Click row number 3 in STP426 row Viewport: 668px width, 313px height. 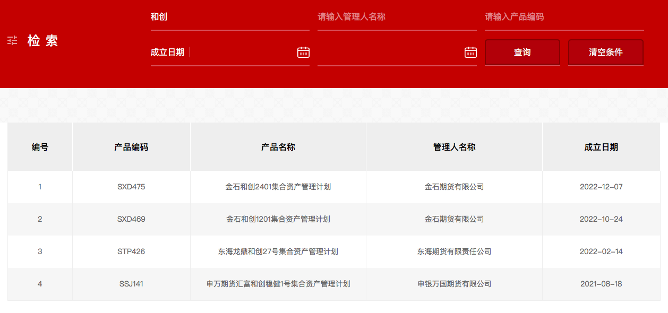click(x=40, y=251)
